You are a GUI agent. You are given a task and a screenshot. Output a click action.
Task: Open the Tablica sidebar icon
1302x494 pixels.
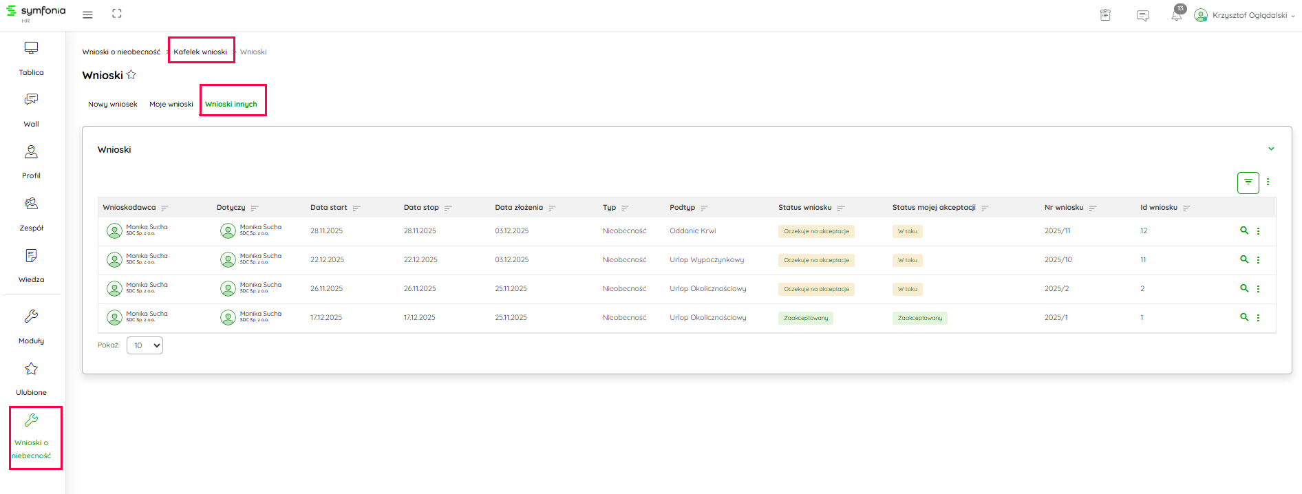pos(31,48)
